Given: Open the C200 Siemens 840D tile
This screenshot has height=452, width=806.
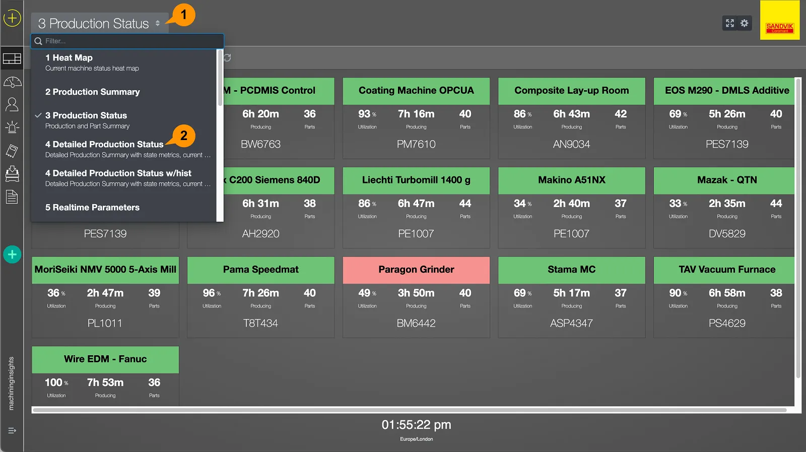Looking at the screenshot, I should coord(279,208).
